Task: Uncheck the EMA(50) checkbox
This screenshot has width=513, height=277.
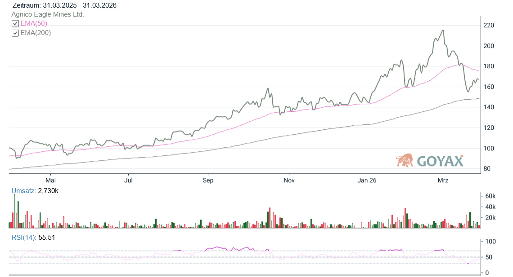Action: click(x=15, y=23)
